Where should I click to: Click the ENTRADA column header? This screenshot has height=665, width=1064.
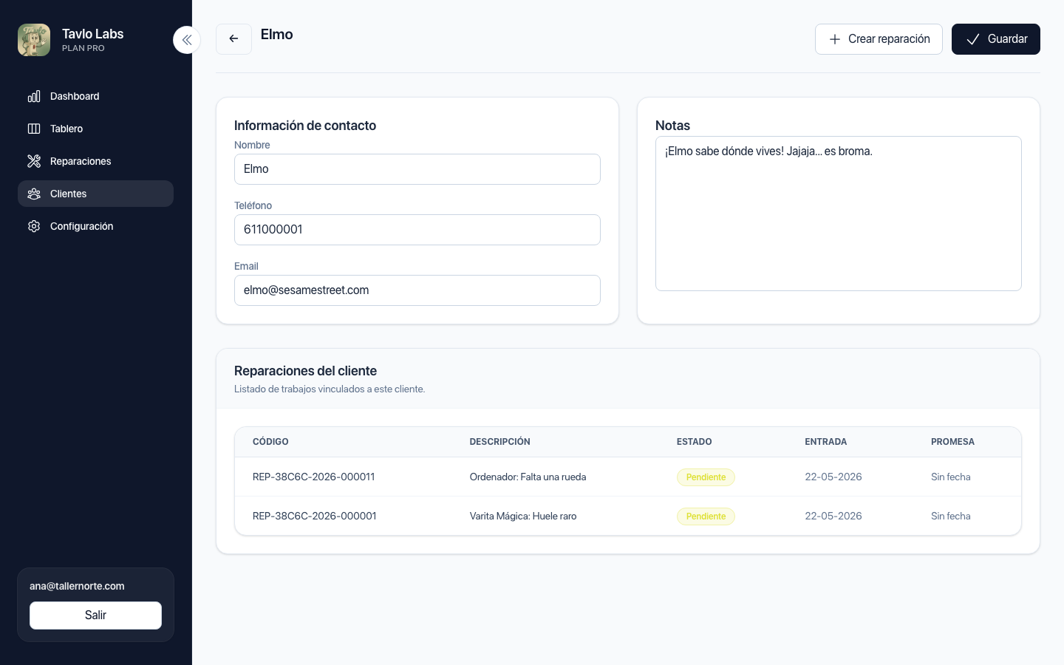(826, 442)
